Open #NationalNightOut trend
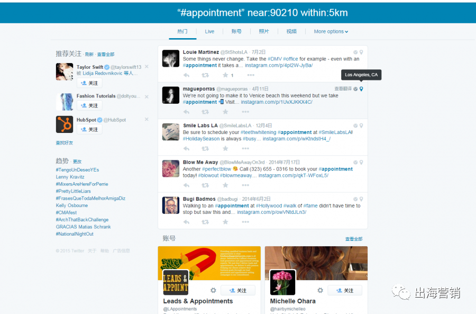476x314 pixels. [x=75, y=234]
